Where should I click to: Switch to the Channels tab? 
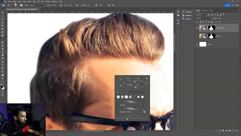pyautogui.click(x=205, y=11)
